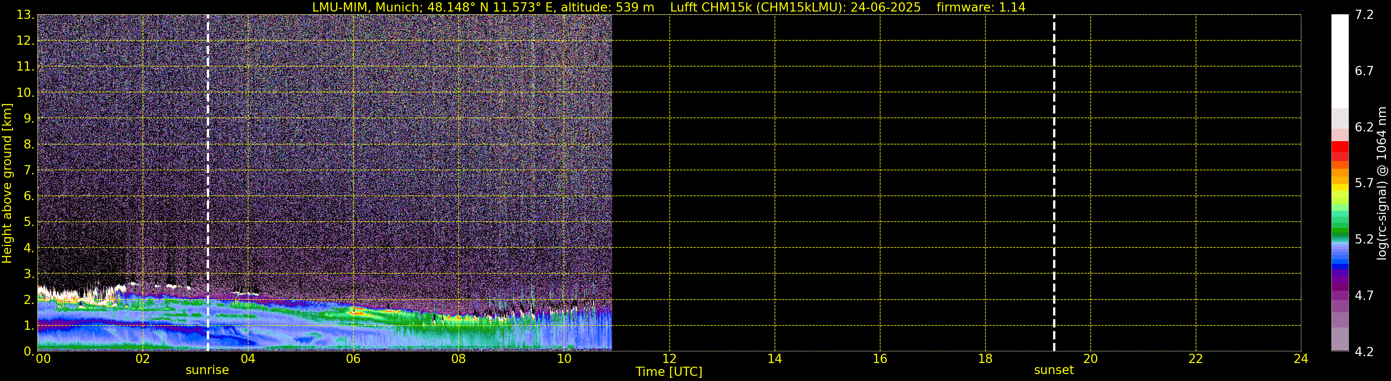Click the 8 km height tick label

click(x=29, y=144)
